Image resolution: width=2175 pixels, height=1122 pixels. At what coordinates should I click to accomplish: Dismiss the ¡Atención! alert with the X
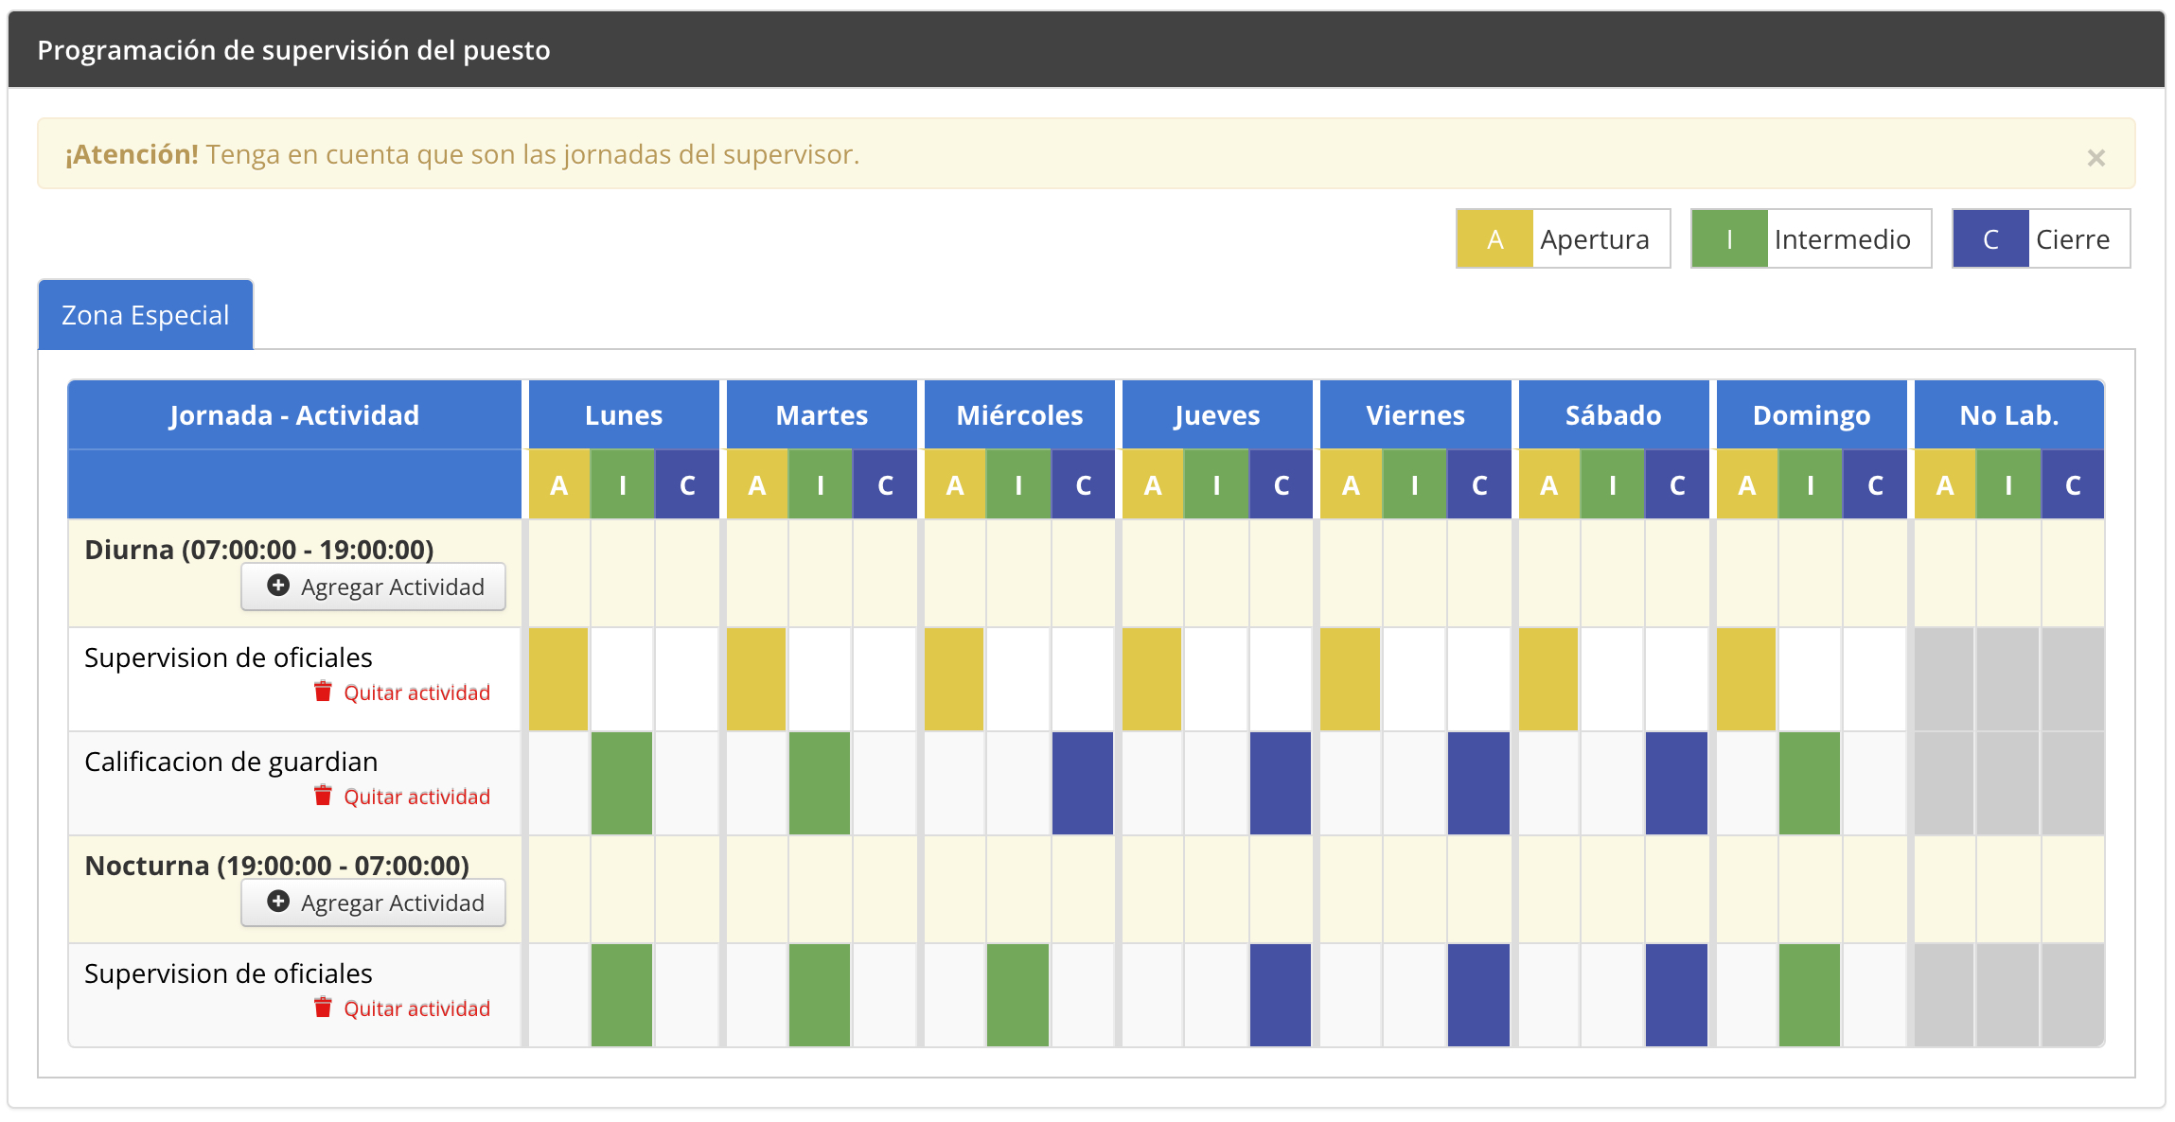2095,157
